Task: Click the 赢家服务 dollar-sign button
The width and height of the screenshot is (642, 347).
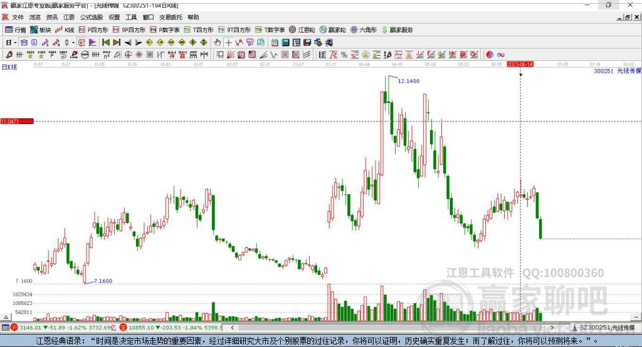Action: tap(397, 30)
